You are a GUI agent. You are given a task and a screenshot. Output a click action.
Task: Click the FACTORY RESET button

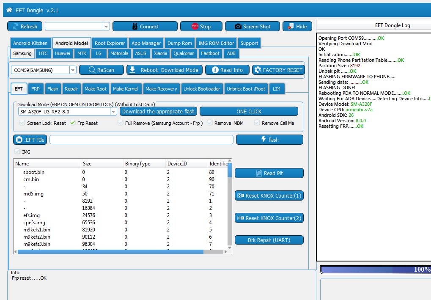point(278,70)
